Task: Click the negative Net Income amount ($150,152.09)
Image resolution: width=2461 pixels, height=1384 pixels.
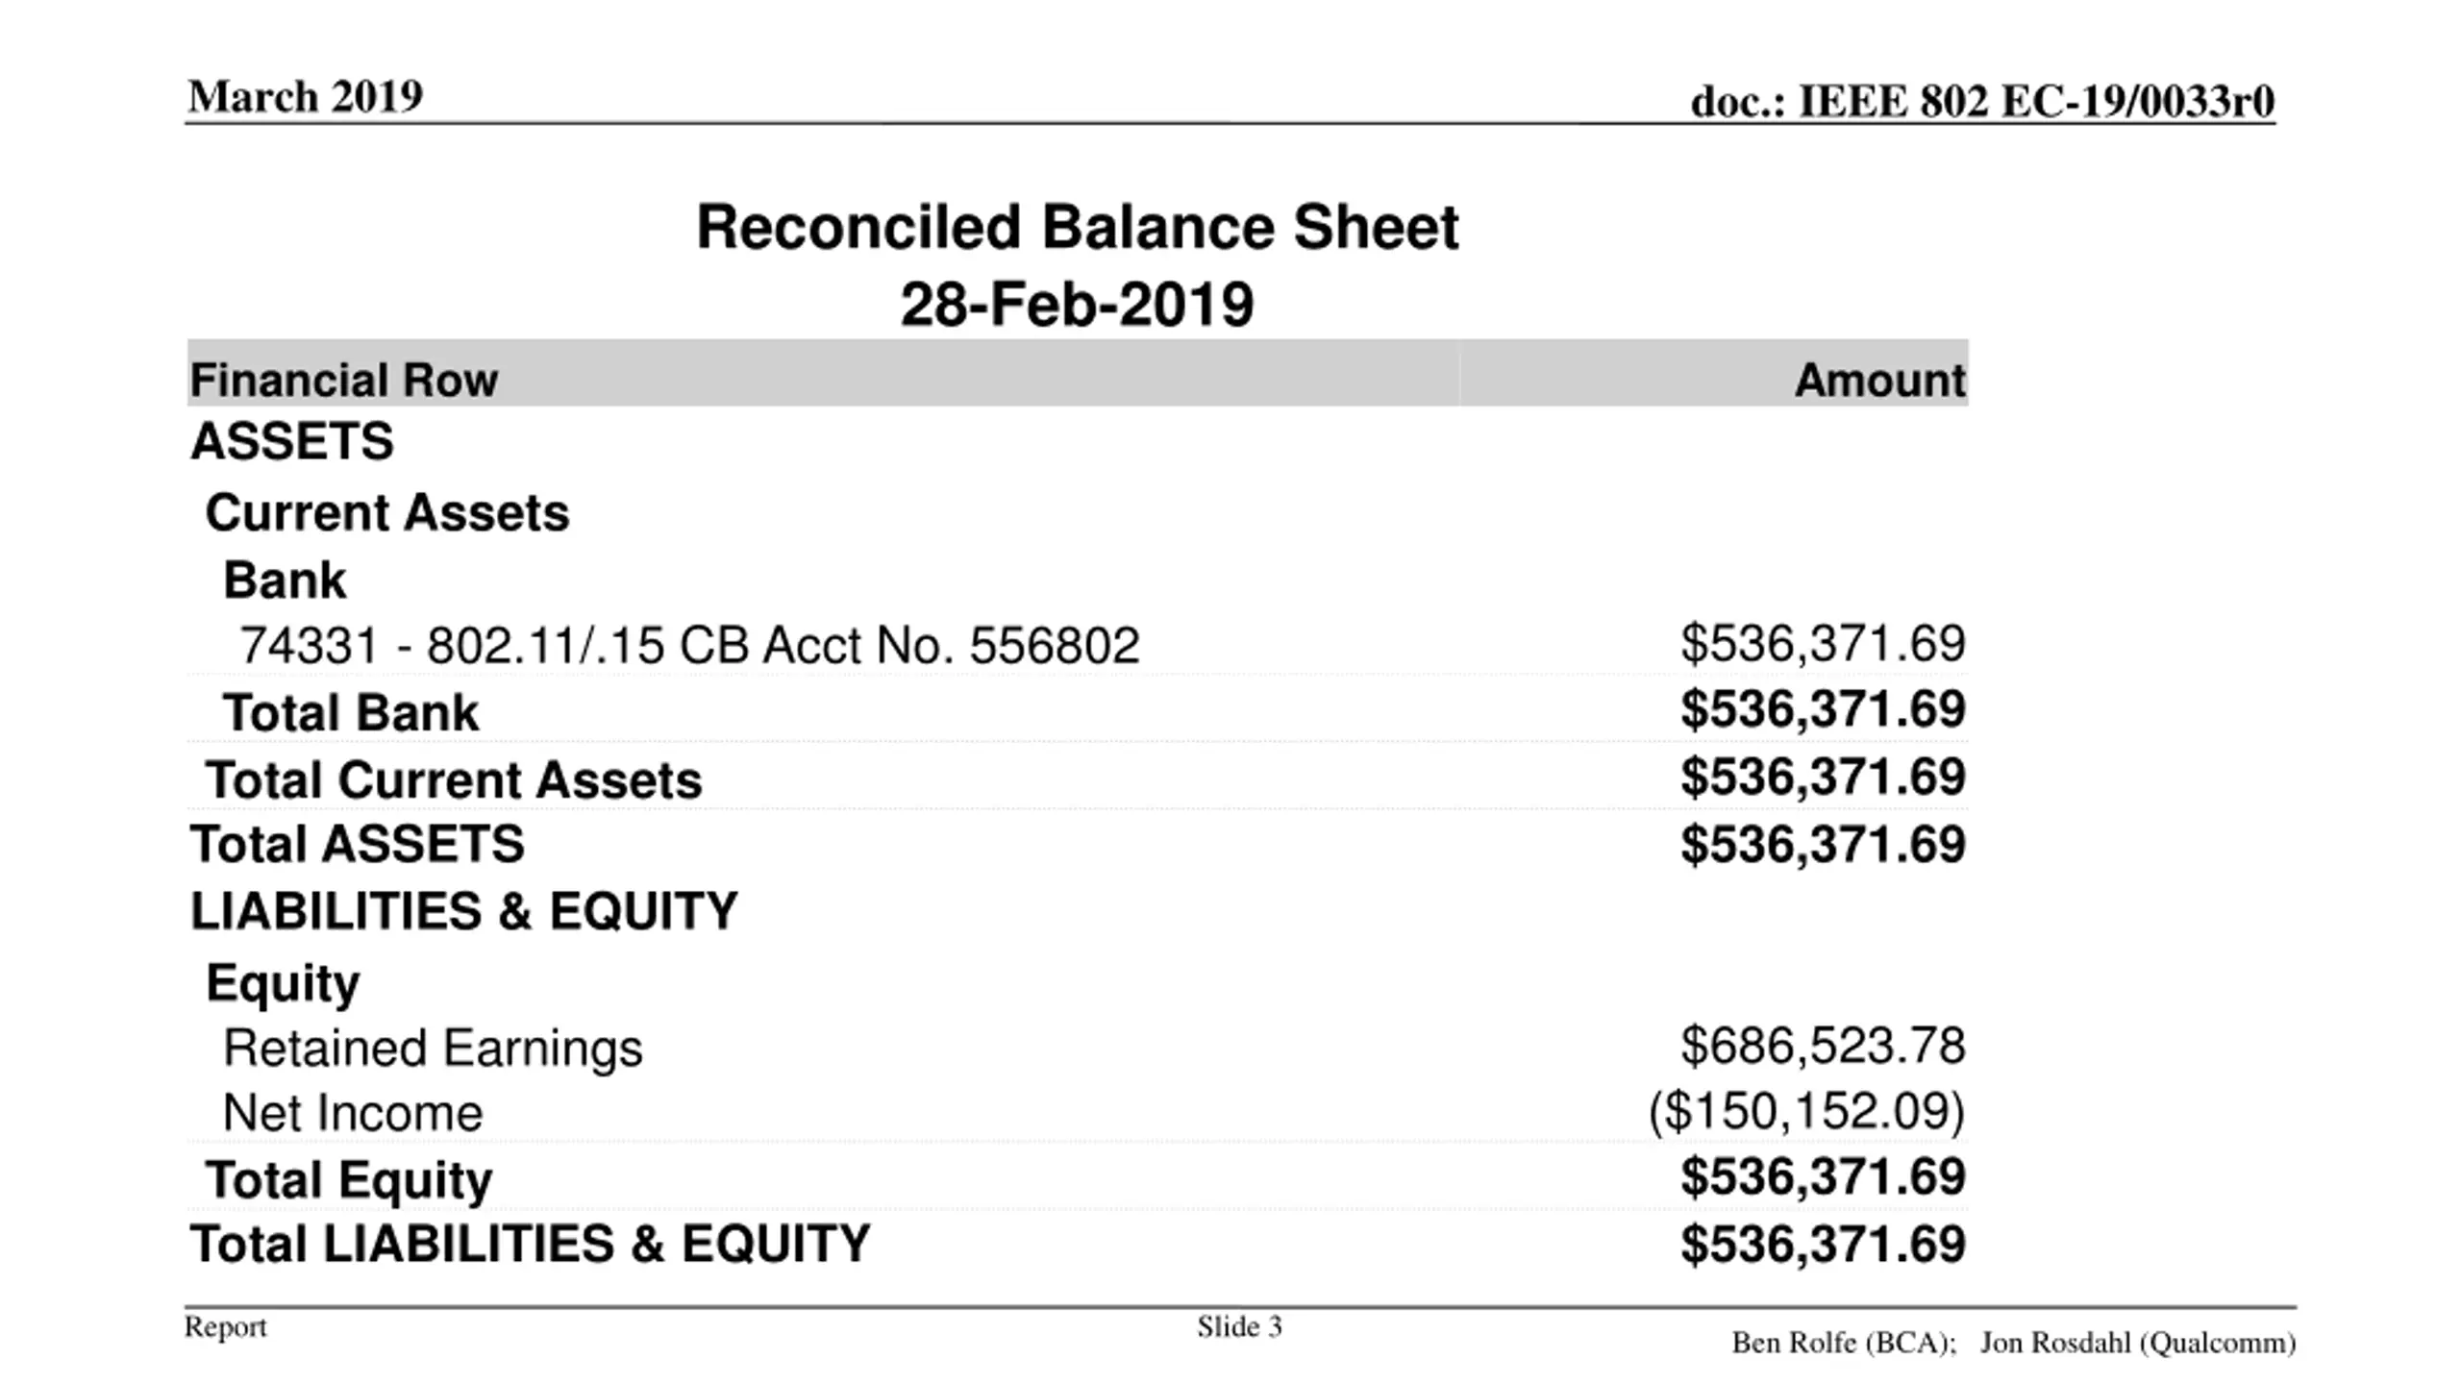Action: click(x=1807, y=1112)
